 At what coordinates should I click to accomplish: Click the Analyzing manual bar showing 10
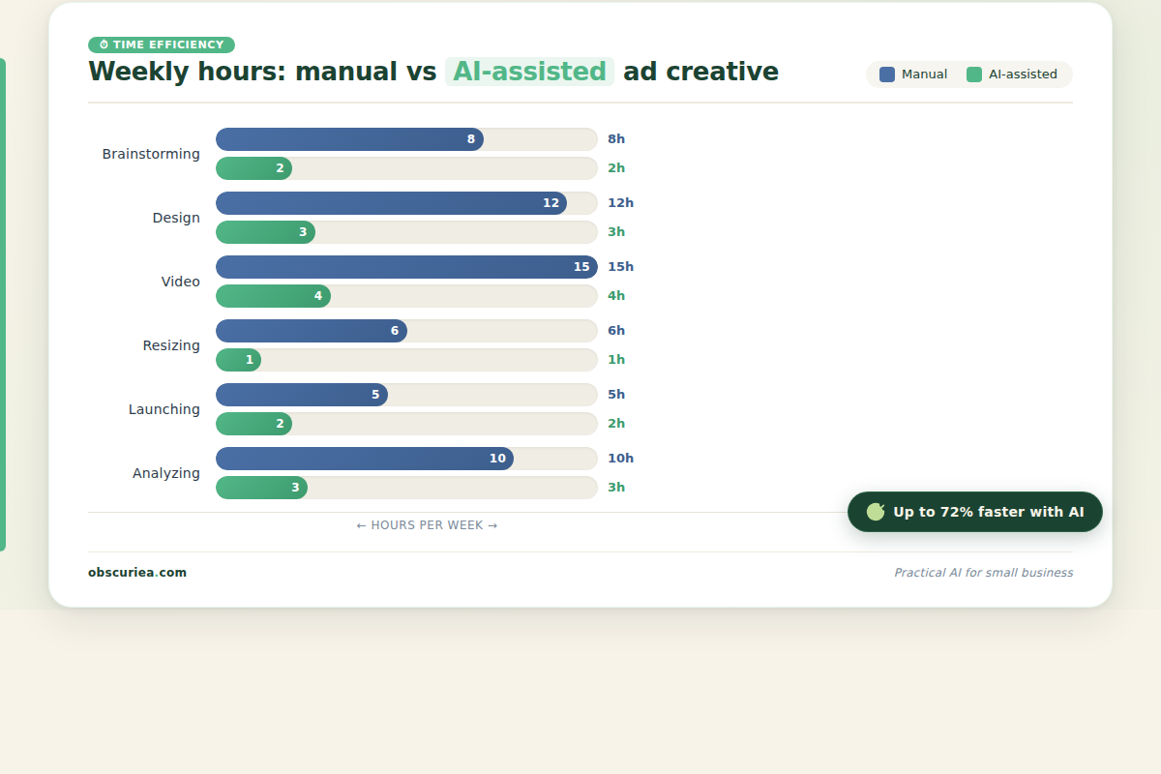(365, 459)
